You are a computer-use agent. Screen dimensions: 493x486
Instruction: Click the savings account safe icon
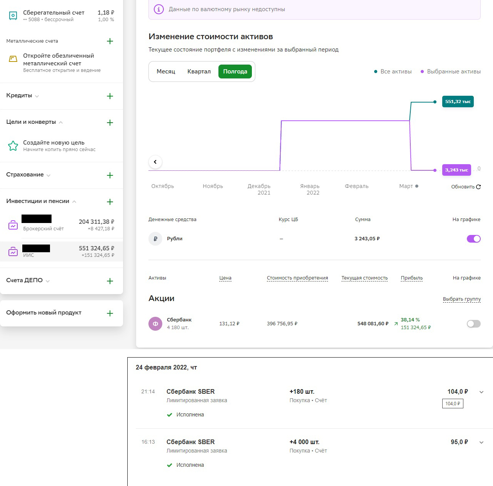pos(13,16)
